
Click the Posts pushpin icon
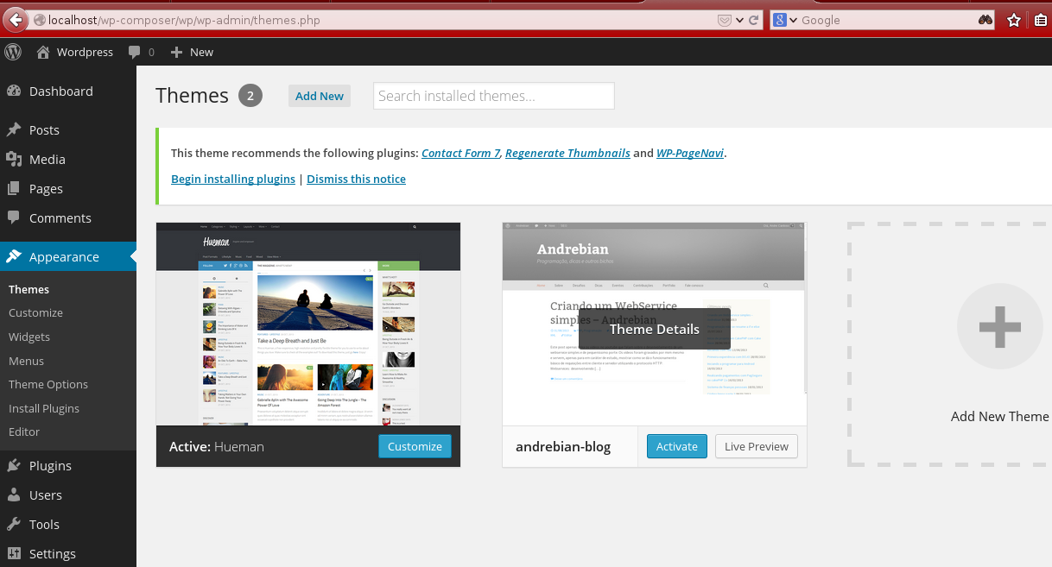(x=14, y=130)
